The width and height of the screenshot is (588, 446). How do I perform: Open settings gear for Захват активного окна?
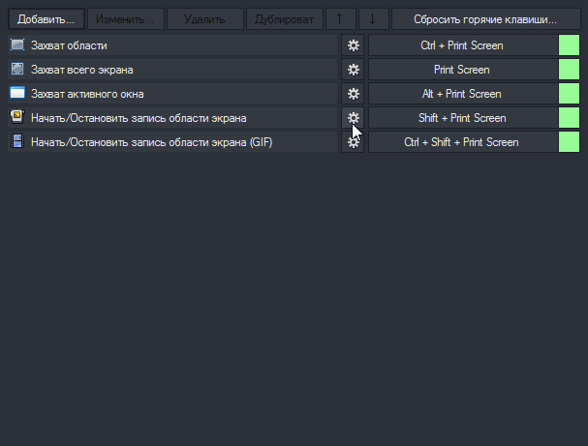coord(353,94)
